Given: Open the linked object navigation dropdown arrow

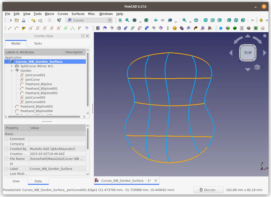Looking at the screenshot, I should pyautogui.click(x=176, y=22).
